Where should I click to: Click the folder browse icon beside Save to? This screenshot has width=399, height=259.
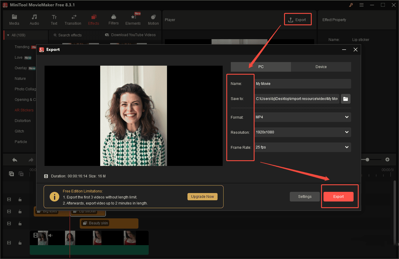click(345, 99)
